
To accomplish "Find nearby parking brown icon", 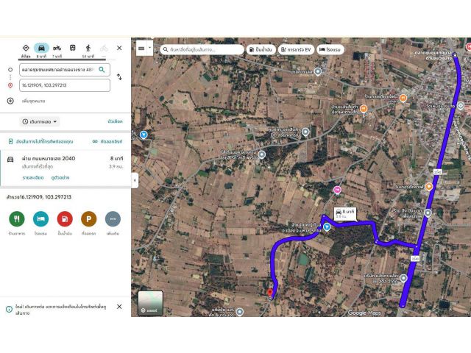I will point(89,219).
